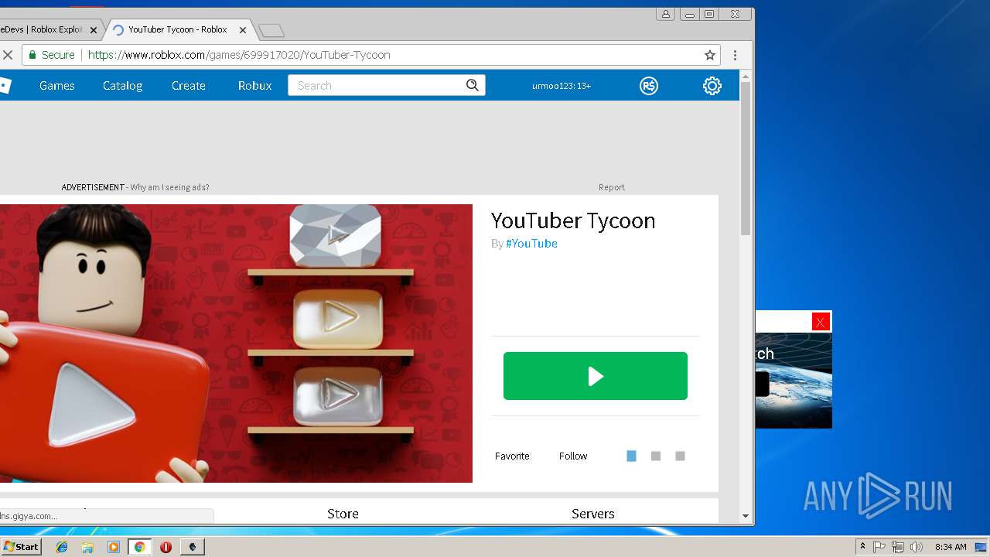Click the Roblox logo icon
Screen dimensions: 990x557
point(5,86)
